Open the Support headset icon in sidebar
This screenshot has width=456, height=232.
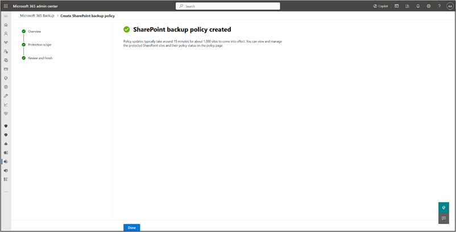6,78
